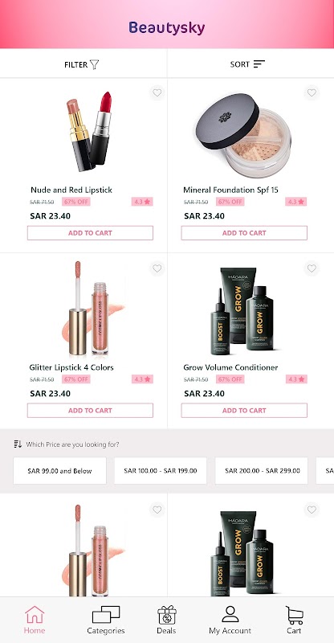Toggle wishlist heart on Mineral Foundation Spf 15
The image size is (334, 643).
click(312, 92)
